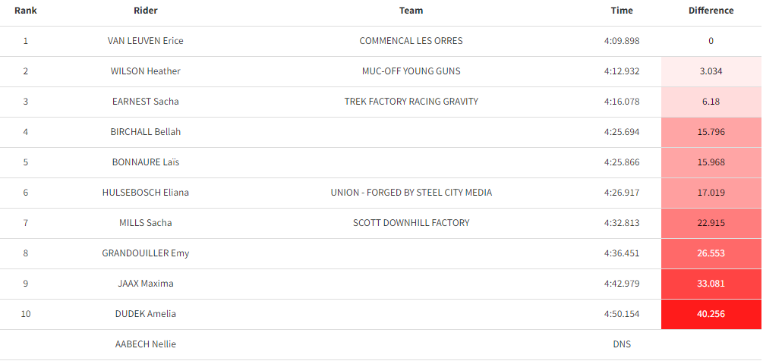Open UNION - FORGED BY STEEL CITY MEDIA
The width and height of the screenshot is (763, 361).
[x=411, y=193]
